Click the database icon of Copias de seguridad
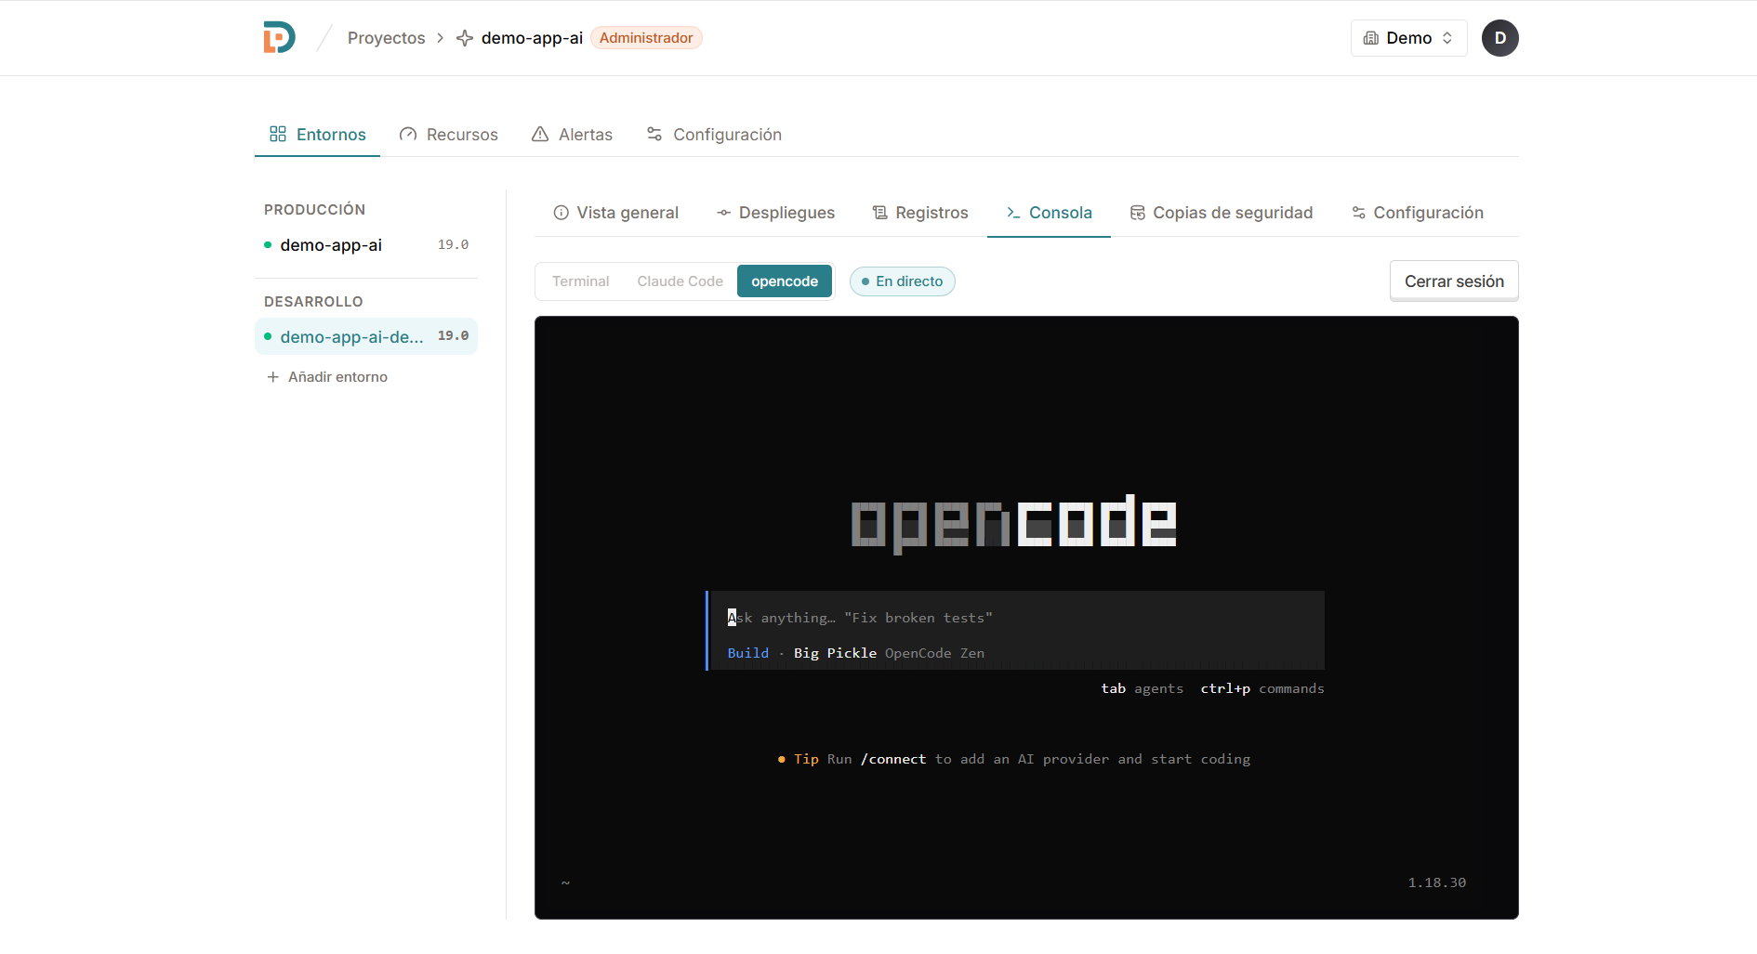 click(1138, 213)
